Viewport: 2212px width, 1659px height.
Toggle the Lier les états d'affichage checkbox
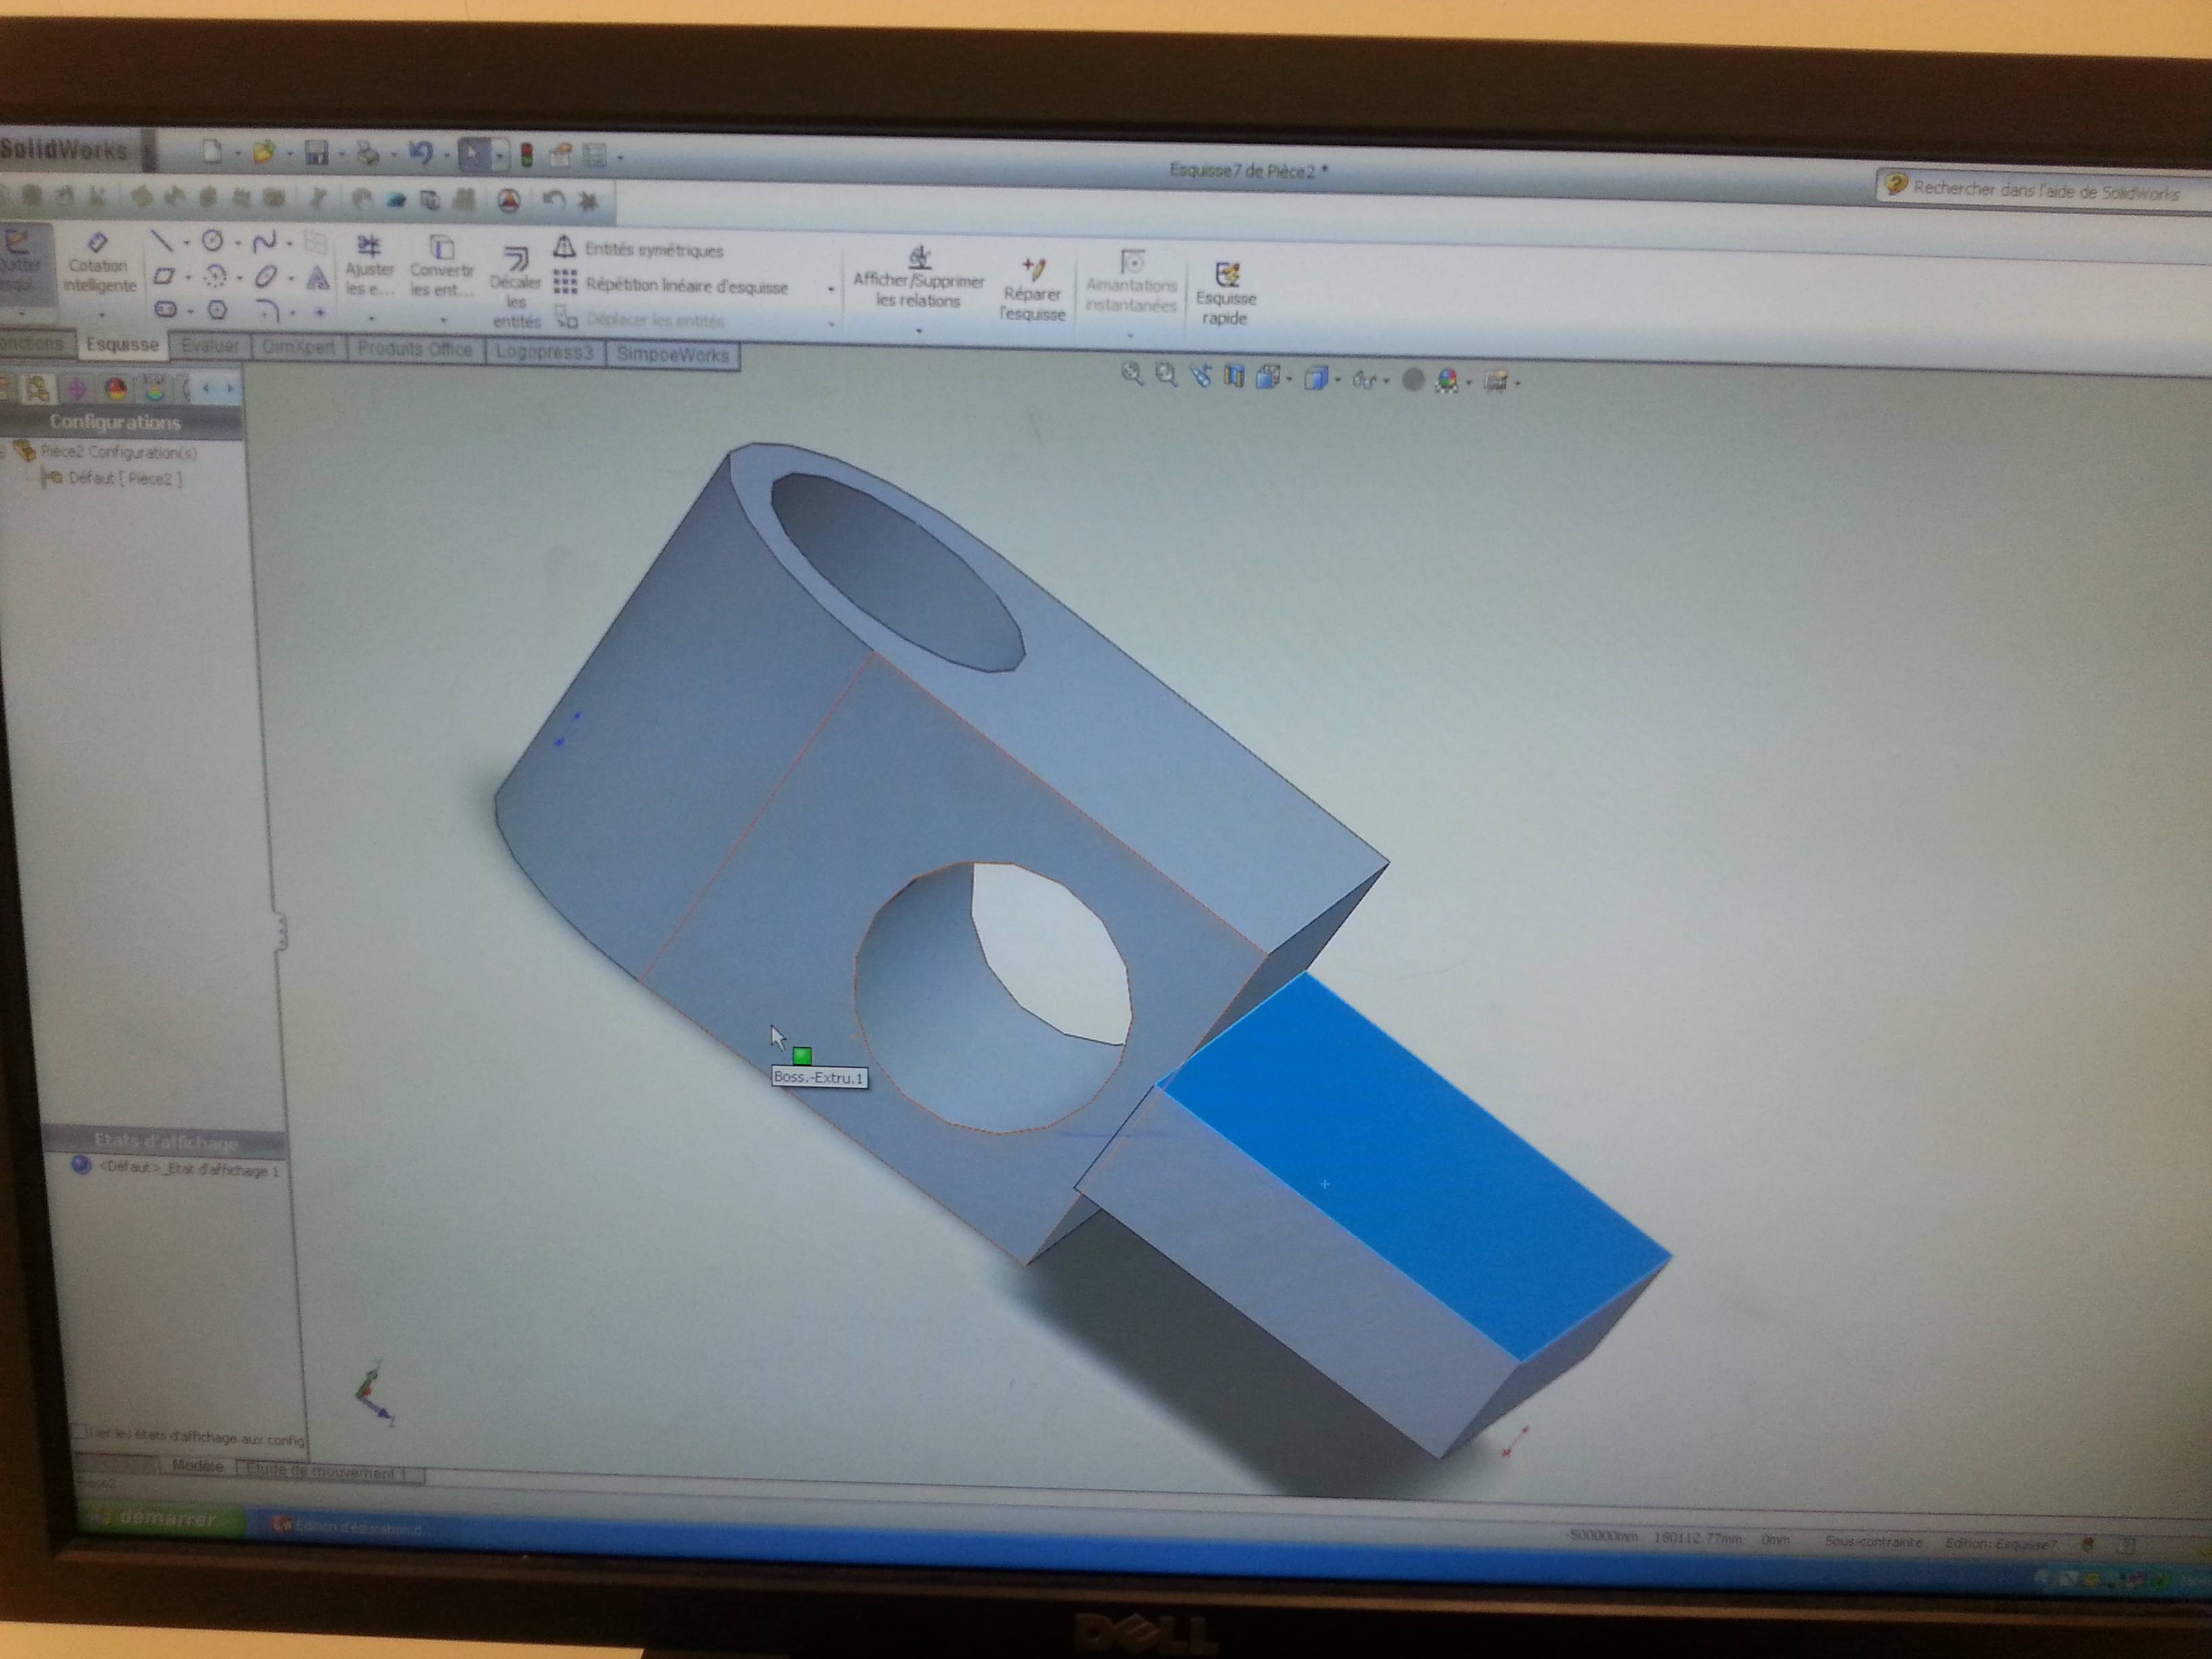pyautogui.click(x=79, y=1432)
